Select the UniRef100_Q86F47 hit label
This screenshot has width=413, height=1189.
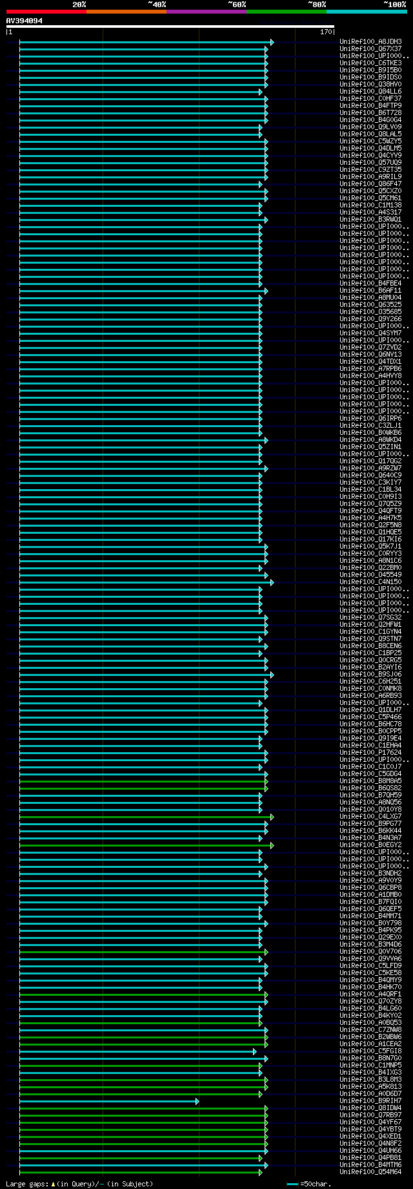(370, 184)
